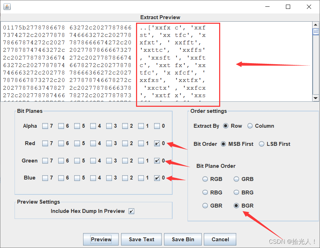Uncheck Red bit plane 0

click(157, 143)
